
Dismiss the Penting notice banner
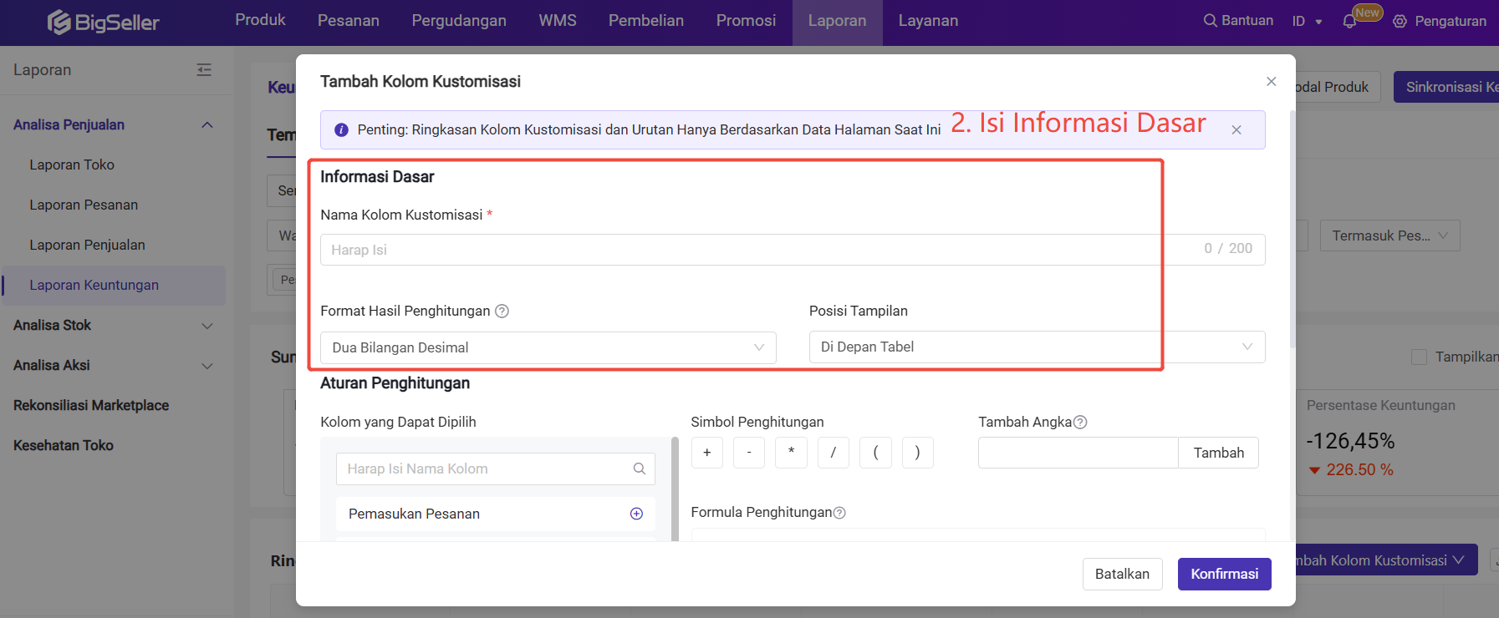click(1236, 130)
